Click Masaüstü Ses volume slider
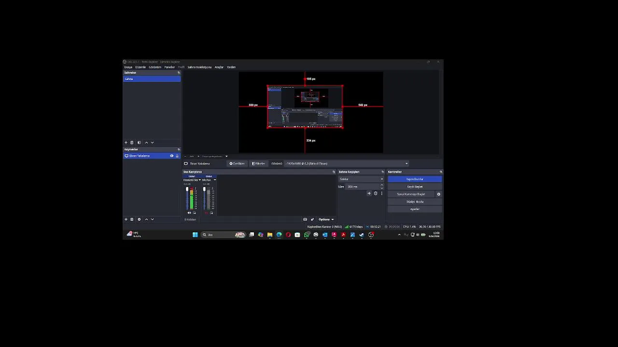Viewport: 618px width, 347px height. (x=187, y=198)
